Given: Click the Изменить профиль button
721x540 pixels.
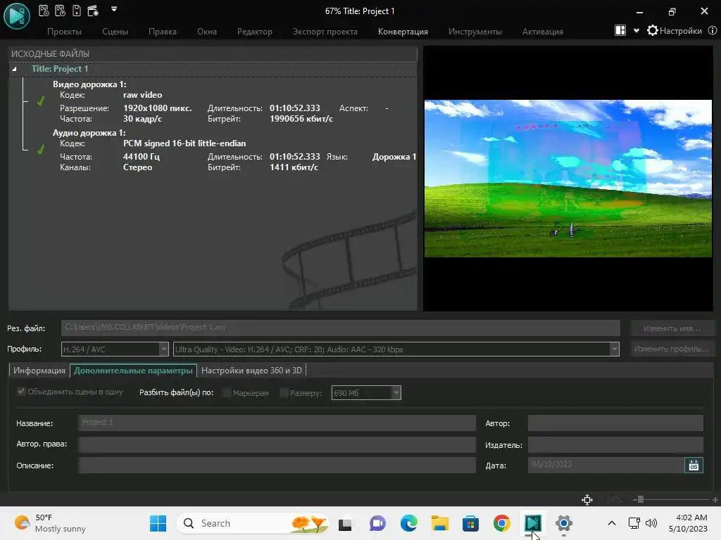Looking at the screenshot, I should point(672,349).
